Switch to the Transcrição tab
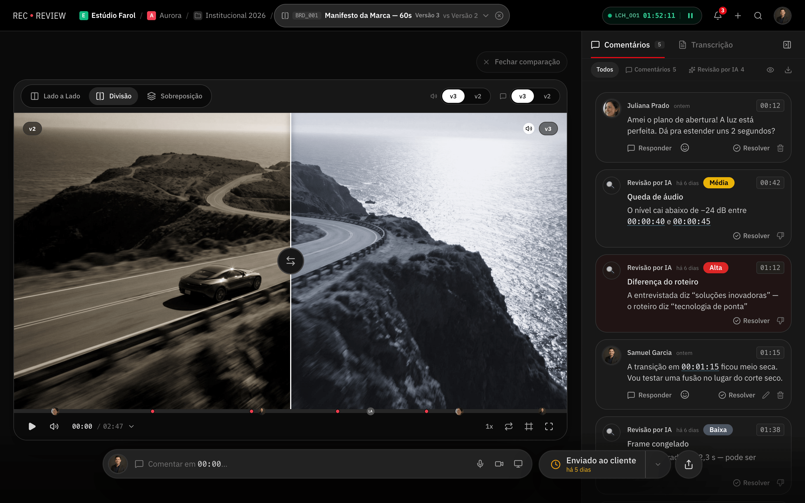Image resolution: width=805 pixels, height=503 pixels. coord(706,45)
